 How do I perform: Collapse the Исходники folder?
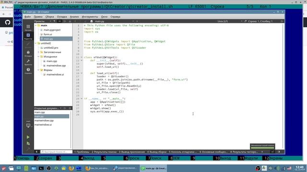pos(38,56)
